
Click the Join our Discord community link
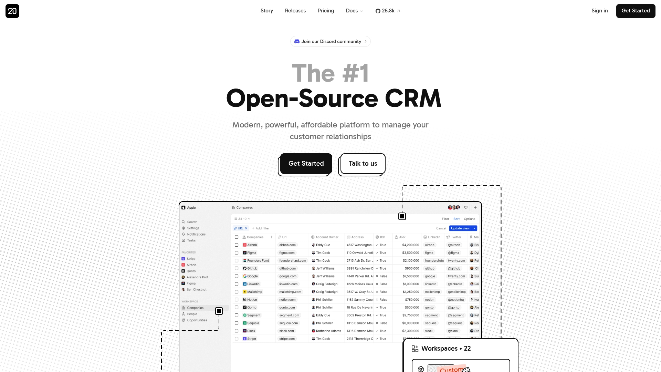tap(330, 41)
